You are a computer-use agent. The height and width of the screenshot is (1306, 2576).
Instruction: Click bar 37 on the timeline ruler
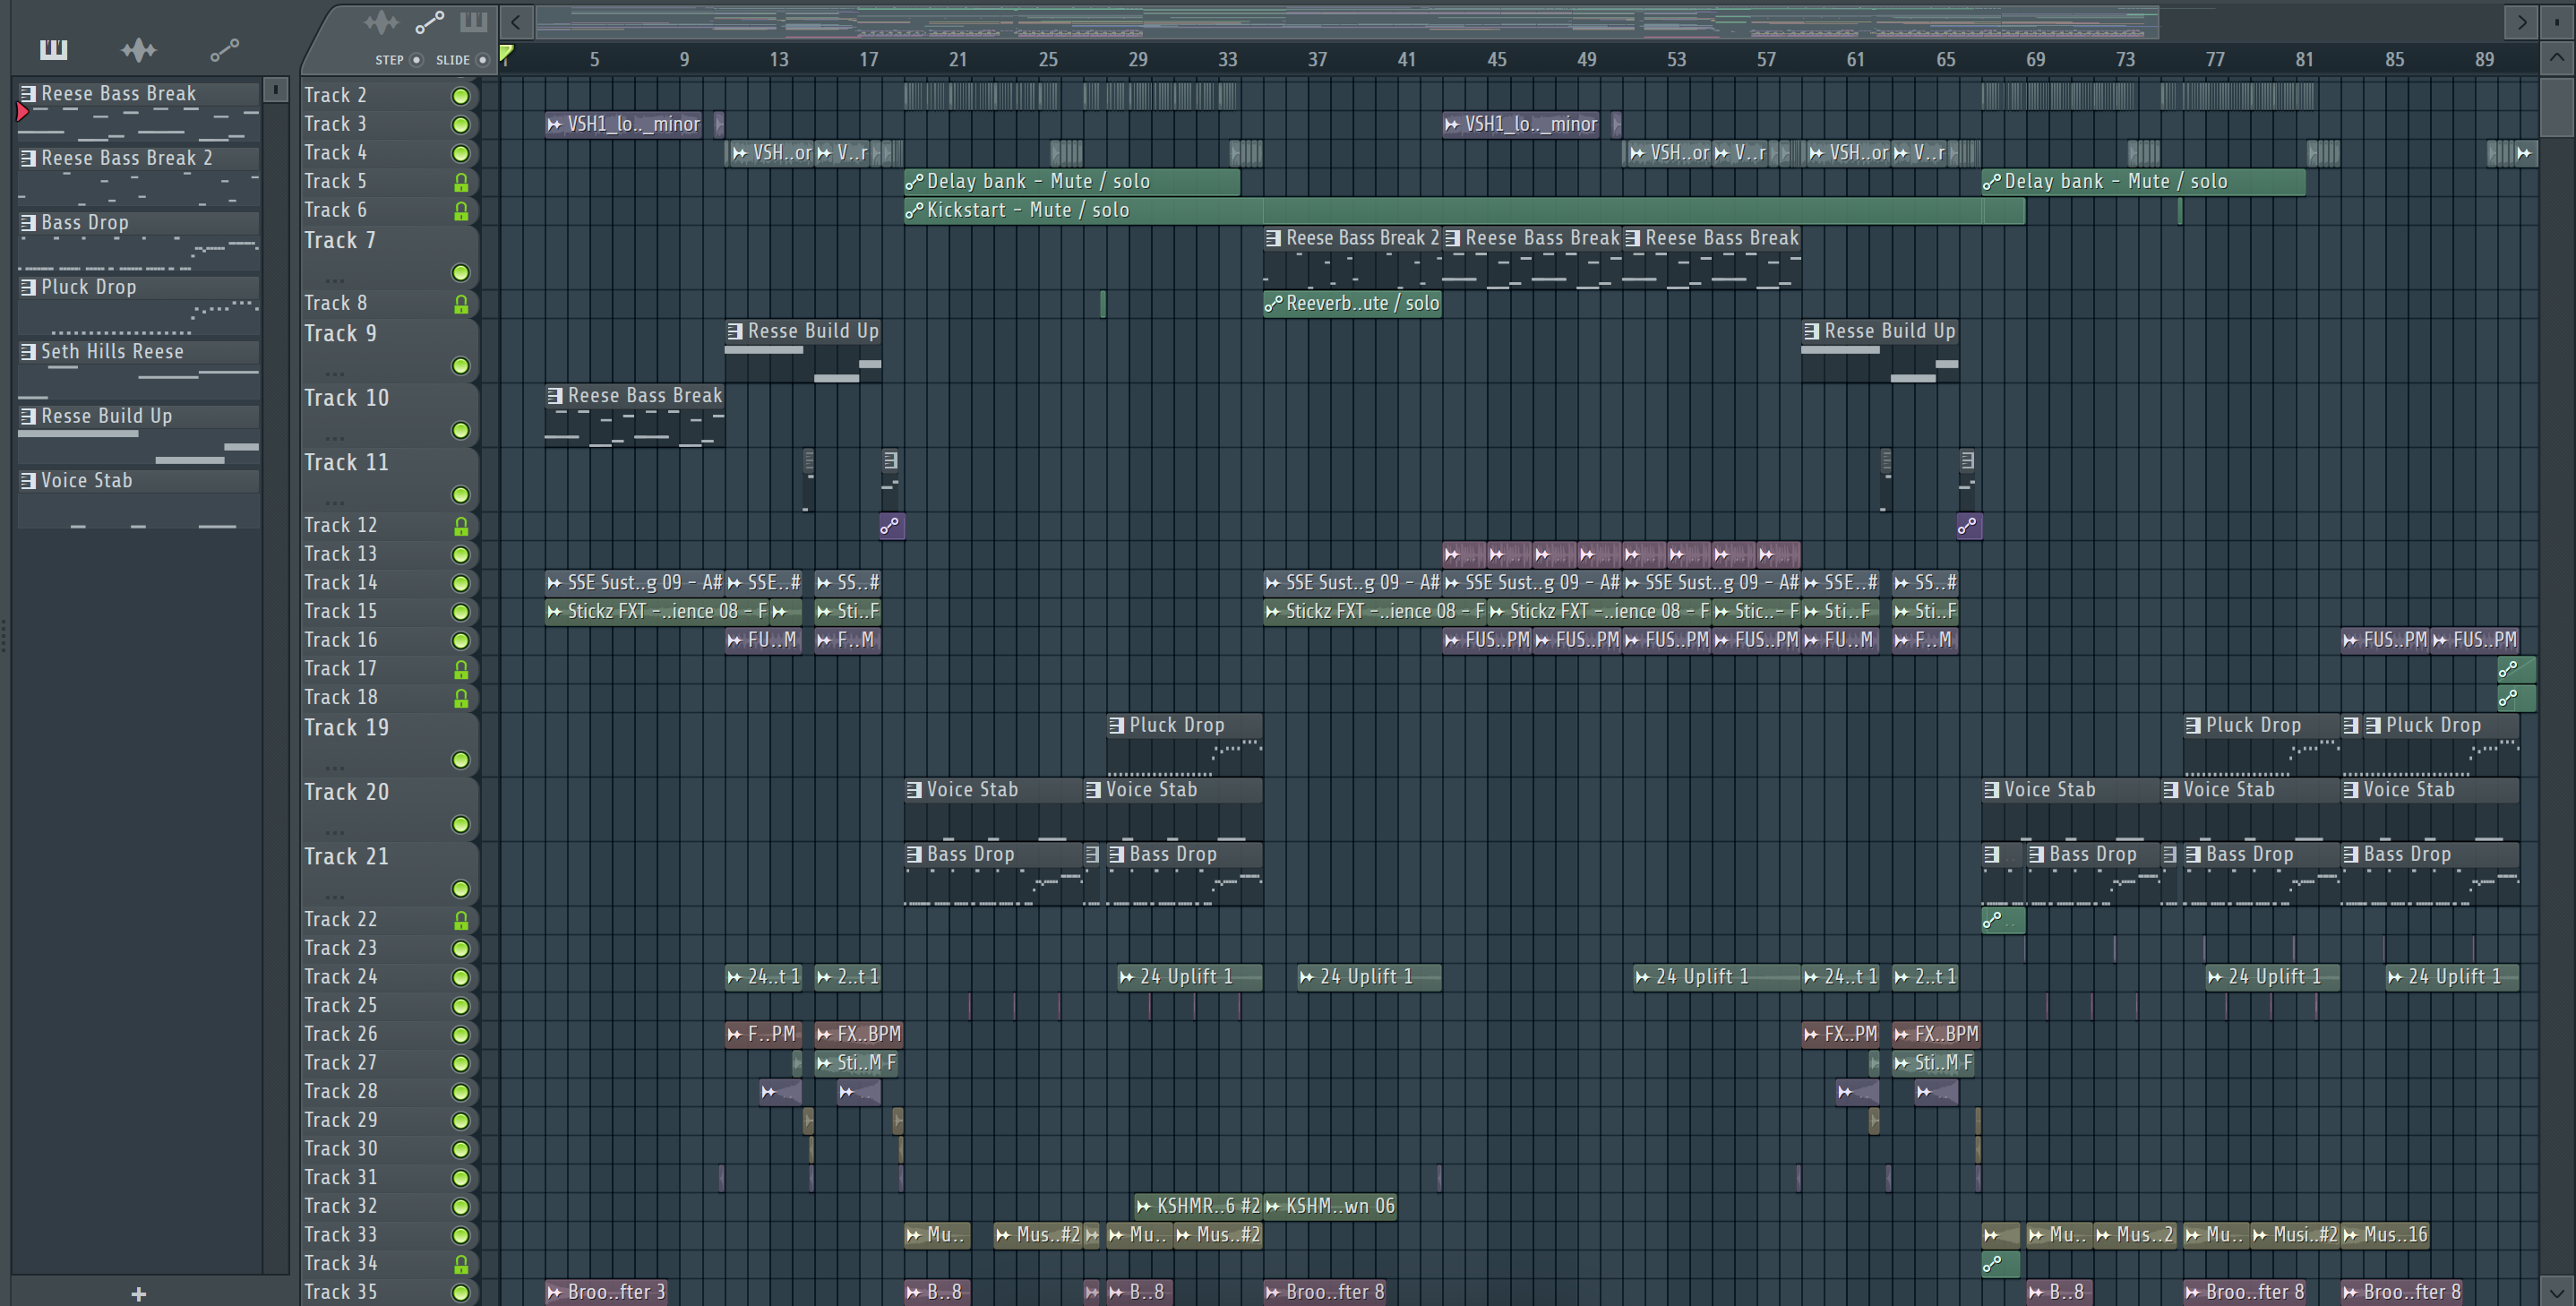click(x=1317, y=60)
